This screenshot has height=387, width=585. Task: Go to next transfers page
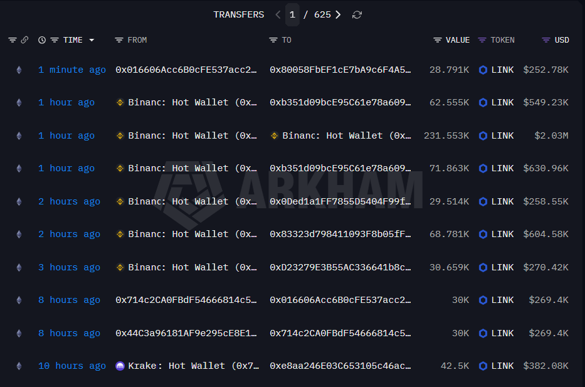338,14
